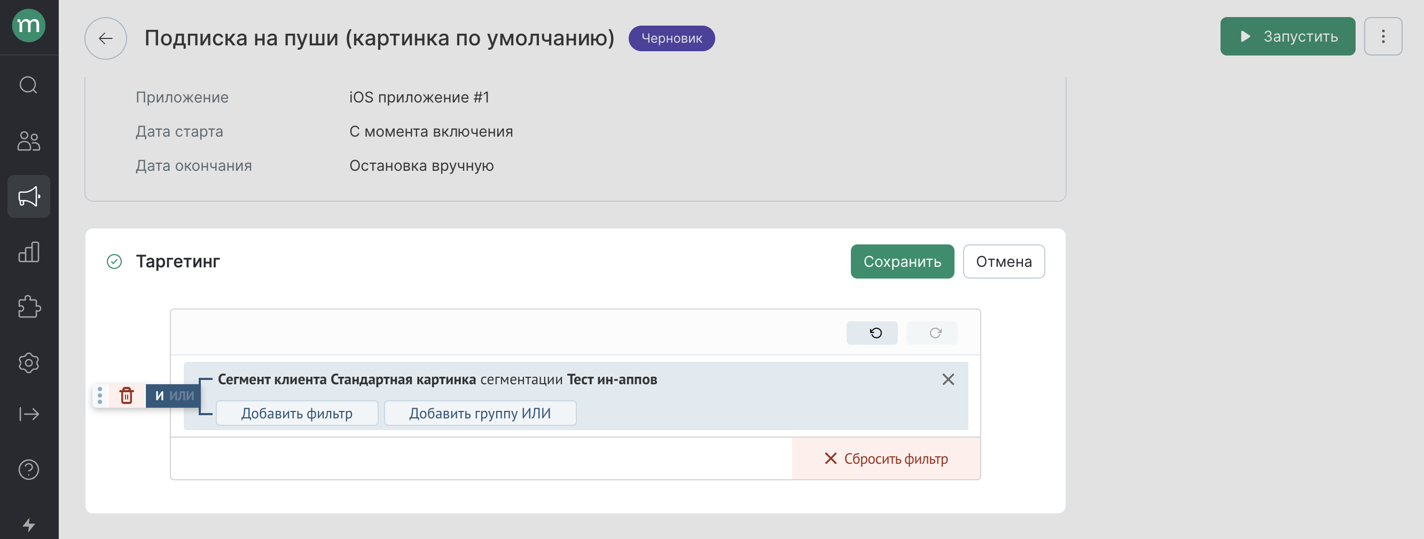Click the iOS приложение #1 value
Screen dimensions: 1424x539
click(420, 97)
